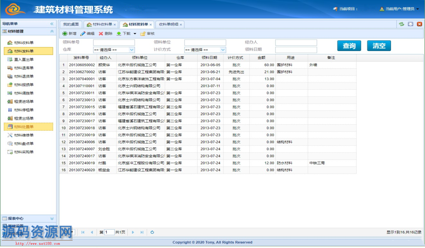The width and height of the screenshot is (425, 248).
Task: Go to first page in pagination bar
Action: click(83, 232)
